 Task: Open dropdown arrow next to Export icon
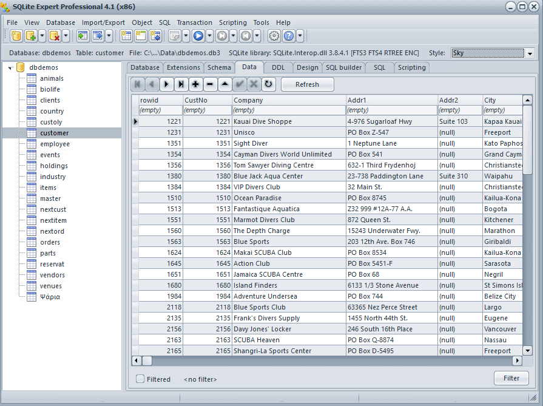(x=109, y=36)
